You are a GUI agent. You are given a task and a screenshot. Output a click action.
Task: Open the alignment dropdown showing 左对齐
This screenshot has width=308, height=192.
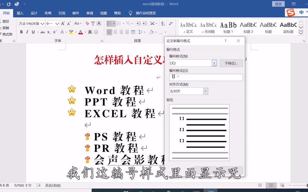[206, 91]
